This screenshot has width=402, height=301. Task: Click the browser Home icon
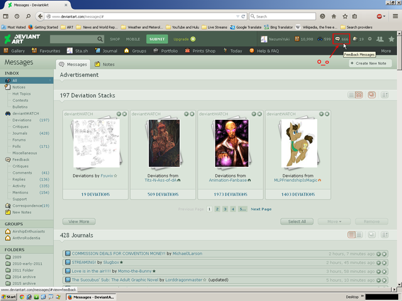(x=334, y=16)
